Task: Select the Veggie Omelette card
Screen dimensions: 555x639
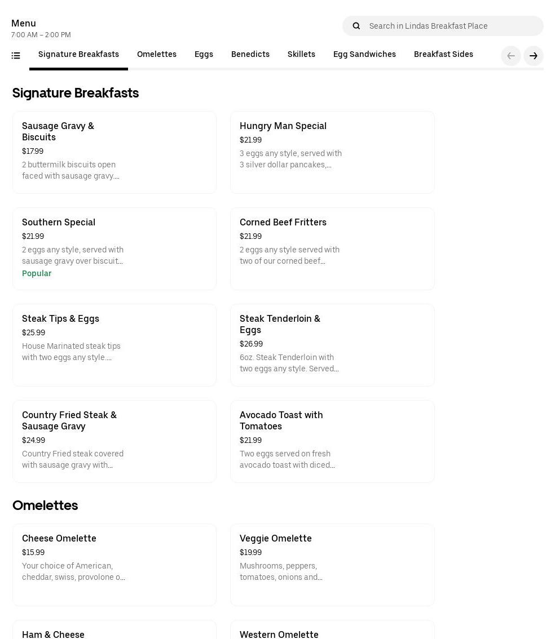Action: [x=332, y=565]
